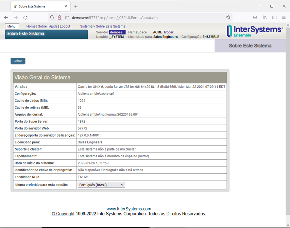Open the Pocket save icon
This screenshot has width=290, height=228.
click(x=255, y=18)
